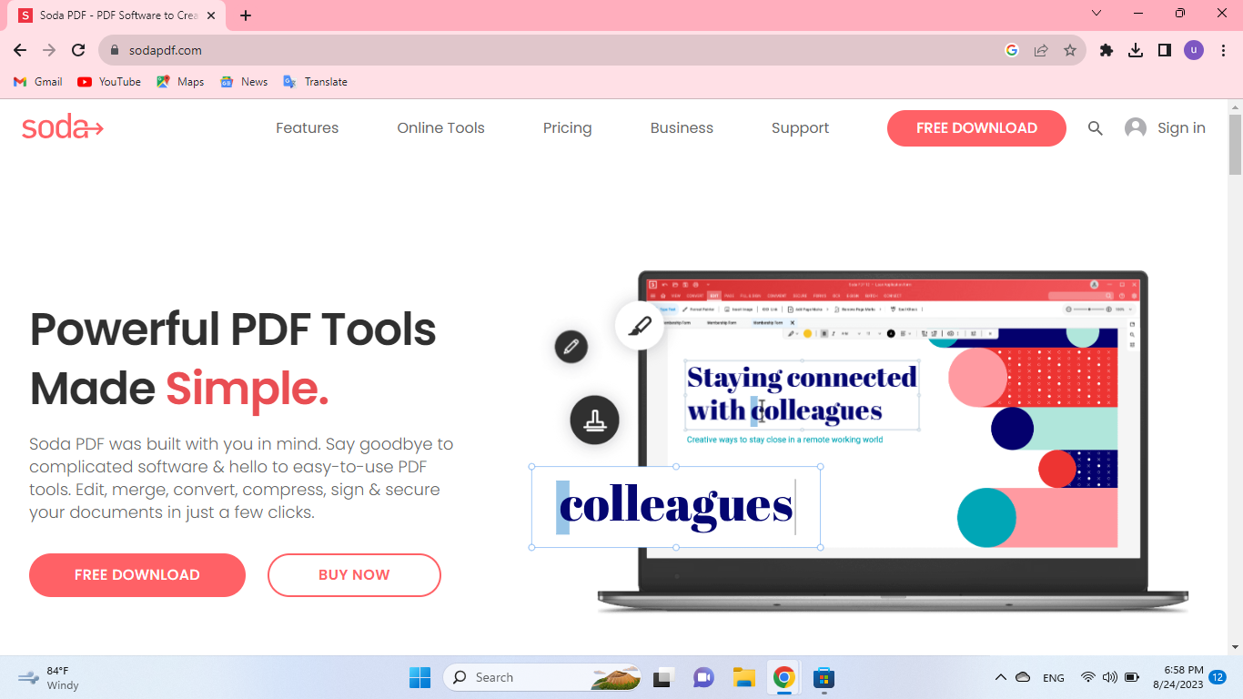The height and width of the screenshot is (699, 1243).
Task: Click header FREE DOWNLOAD button
Action: click(976, 128)
